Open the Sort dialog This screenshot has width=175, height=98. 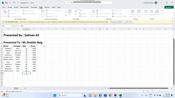click(x=70, y=13)
